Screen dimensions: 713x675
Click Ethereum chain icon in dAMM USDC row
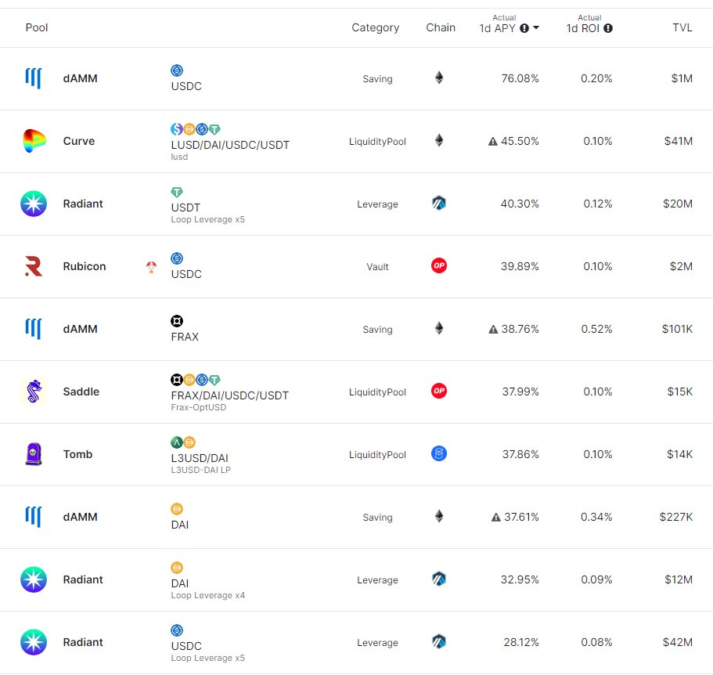pos(439,78)
